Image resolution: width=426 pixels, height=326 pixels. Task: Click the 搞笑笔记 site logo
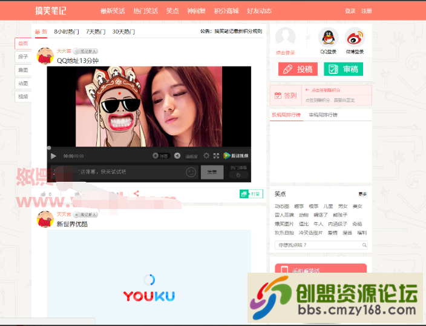point(51,11)
